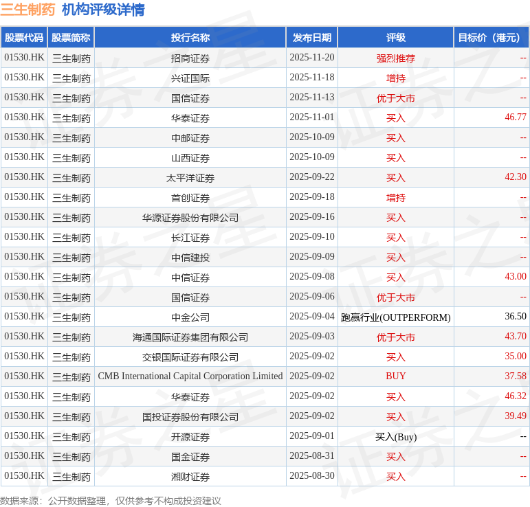Image resolution: width=530 pixels, height=507 pixels.
Task: Click target price 39.49
Action: tap(516, 416)
